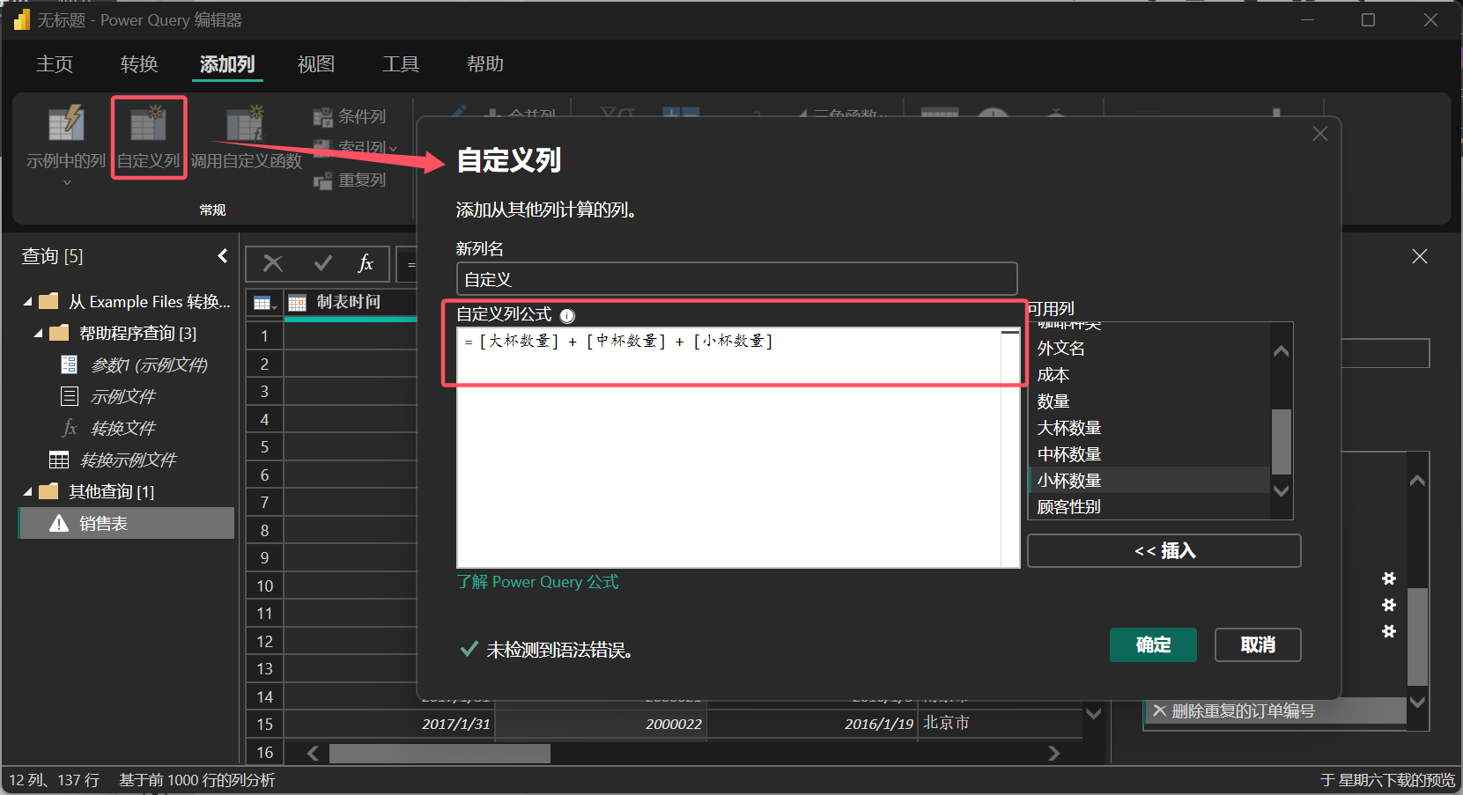
Task: Open the 帮助 ribbon tab
Action: point(485,63)
